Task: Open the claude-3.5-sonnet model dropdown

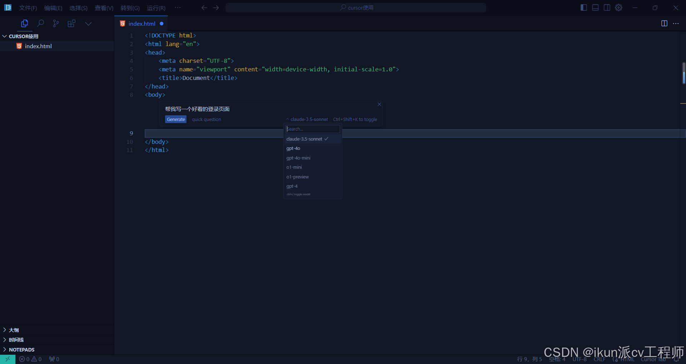Action: (307, 120)
